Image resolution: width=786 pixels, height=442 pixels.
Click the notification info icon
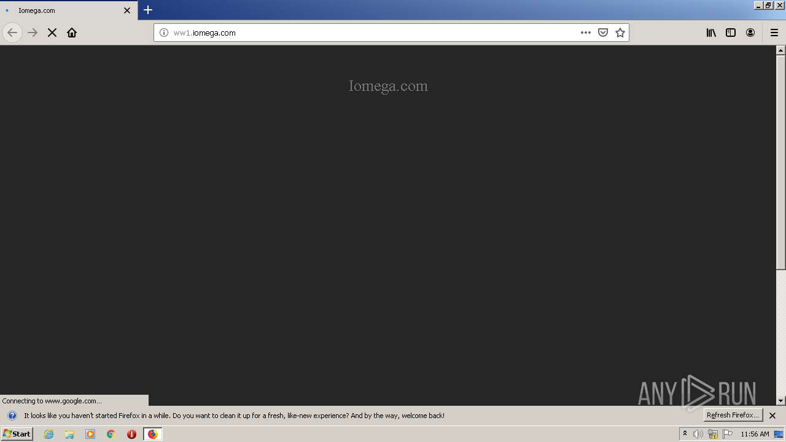click(12, 416)
